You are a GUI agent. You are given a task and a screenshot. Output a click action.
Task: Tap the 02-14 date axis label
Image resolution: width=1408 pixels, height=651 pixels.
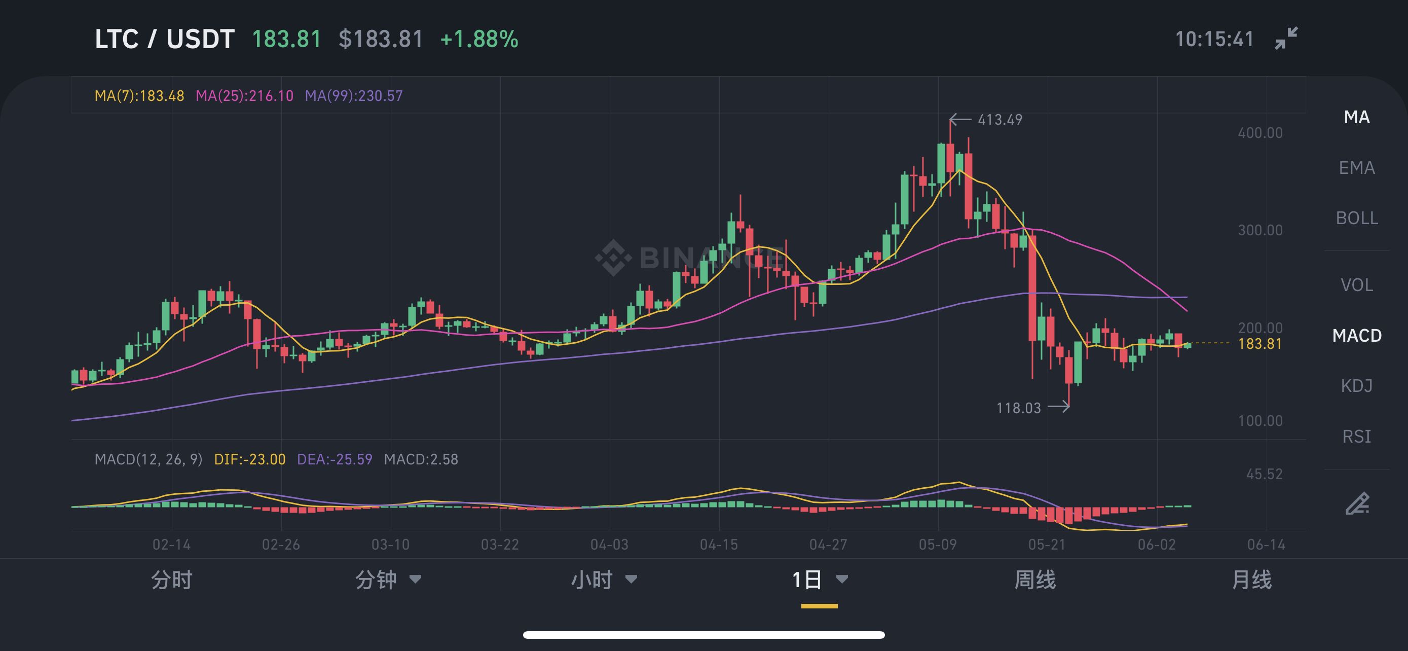(x=172, y=545)
